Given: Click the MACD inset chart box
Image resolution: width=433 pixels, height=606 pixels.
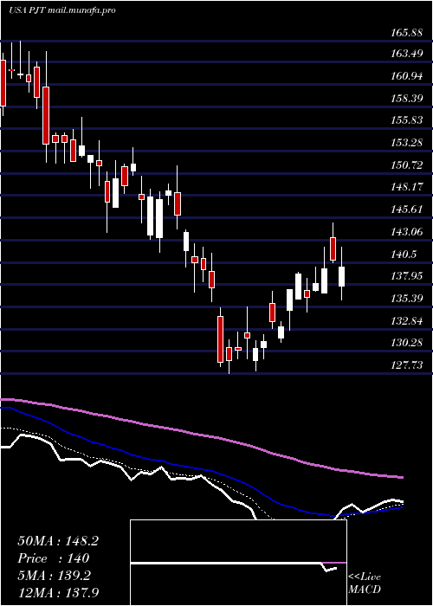Looking at the screenshot, I should click(x=238, y=563).
